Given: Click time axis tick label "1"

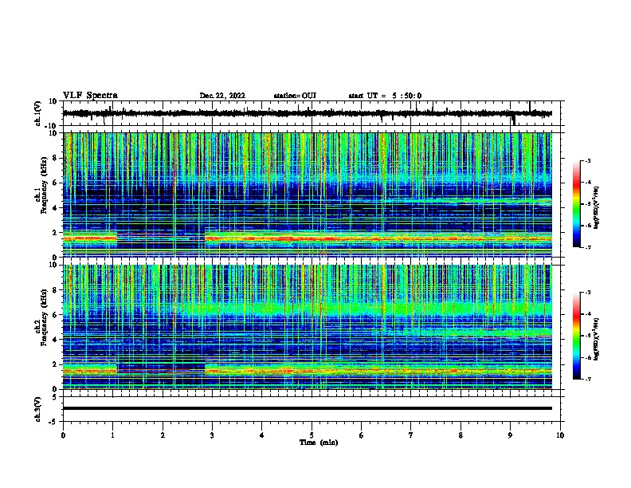Looking at the screenshot, I should click(x=113, y=435).
